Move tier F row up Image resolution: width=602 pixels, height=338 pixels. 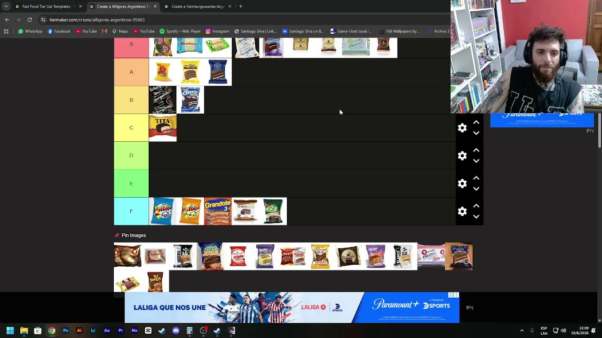476,206
